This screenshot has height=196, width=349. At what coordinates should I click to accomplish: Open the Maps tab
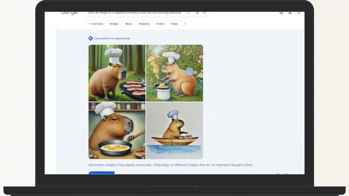tap(174, 24)
